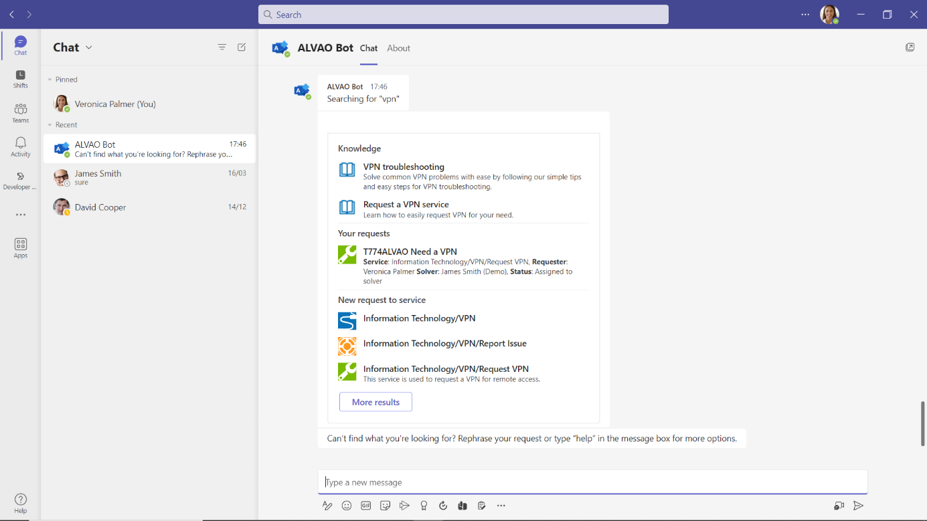Open the Developer Portal app

coord(20,181)
